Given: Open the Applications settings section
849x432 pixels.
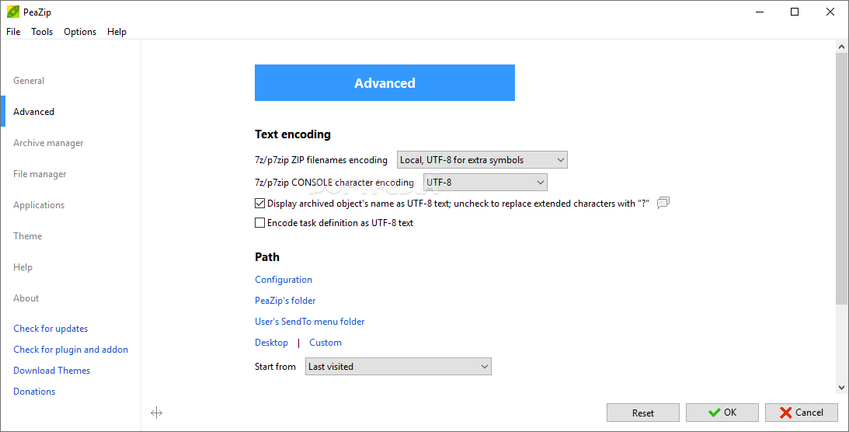Looking at the screenshot, I should click(x=38, y=204).
